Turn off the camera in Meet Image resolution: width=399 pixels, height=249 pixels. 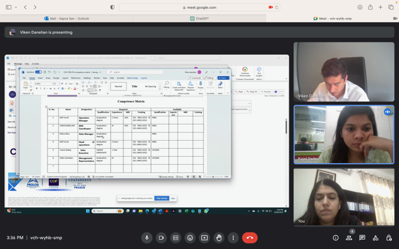[161, 238]
